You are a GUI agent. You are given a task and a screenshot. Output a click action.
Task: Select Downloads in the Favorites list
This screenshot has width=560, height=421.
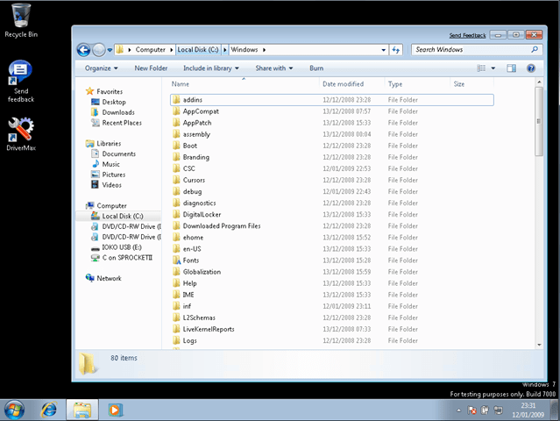[118, 112]
